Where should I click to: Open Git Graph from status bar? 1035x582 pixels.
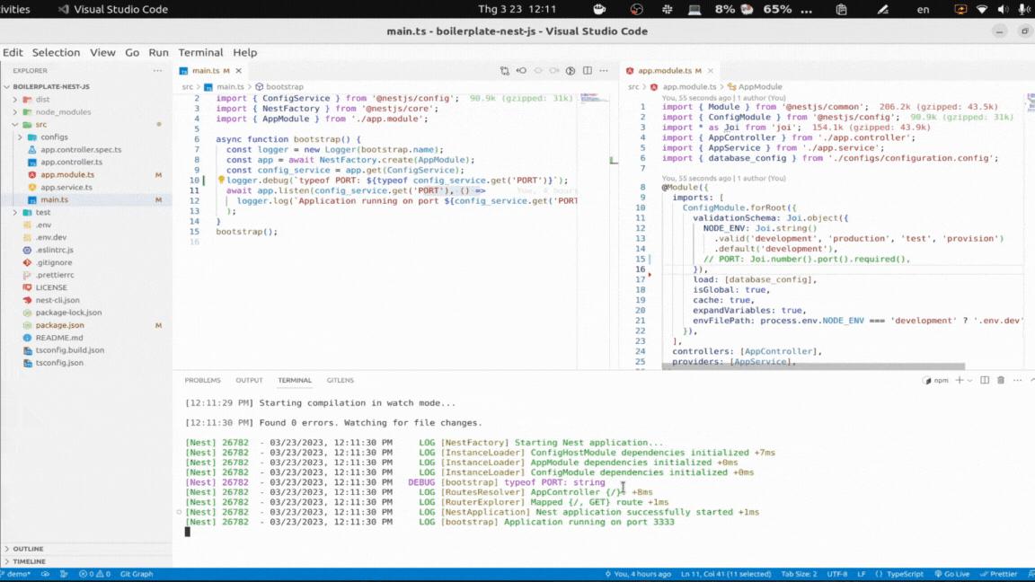(x=136, y=574)
